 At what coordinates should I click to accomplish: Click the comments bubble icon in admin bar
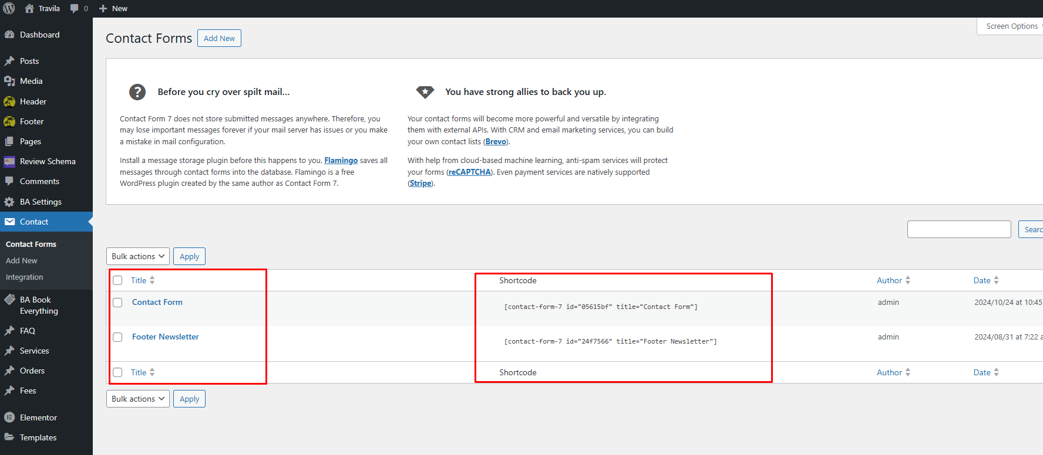point(75,8)
